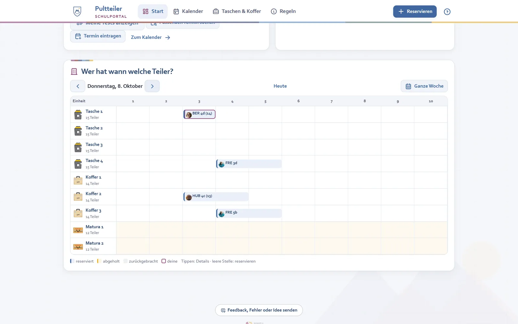Viewport: 518px width, 324px height.
Task: Click the Matura 1 case icon
Action: click(78, 230)
